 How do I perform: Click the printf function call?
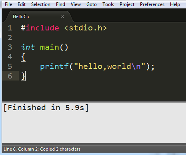pyautogui.click(x=54, y=66)
